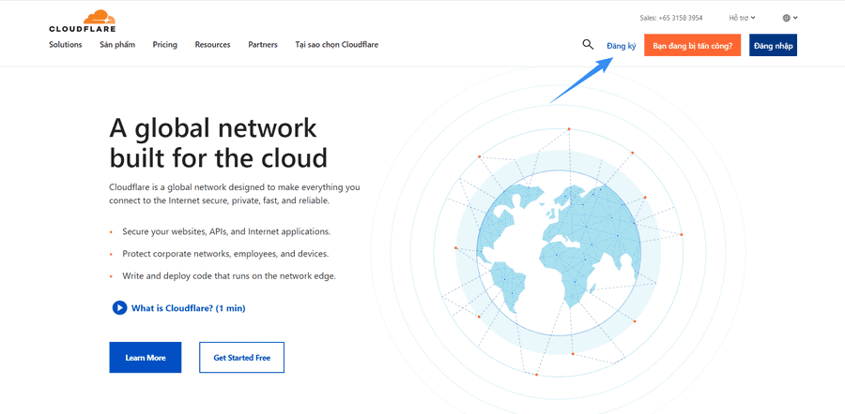This screenshot has height=414, width=845.
Task: Click the Write and deploy code bullet text
Action: tap(229, 275)
